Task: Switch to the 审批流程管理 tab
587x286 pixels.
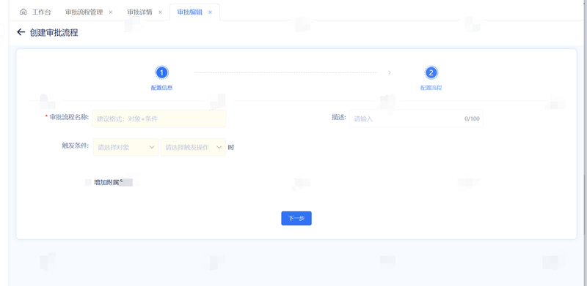Action: pos(84,12)
